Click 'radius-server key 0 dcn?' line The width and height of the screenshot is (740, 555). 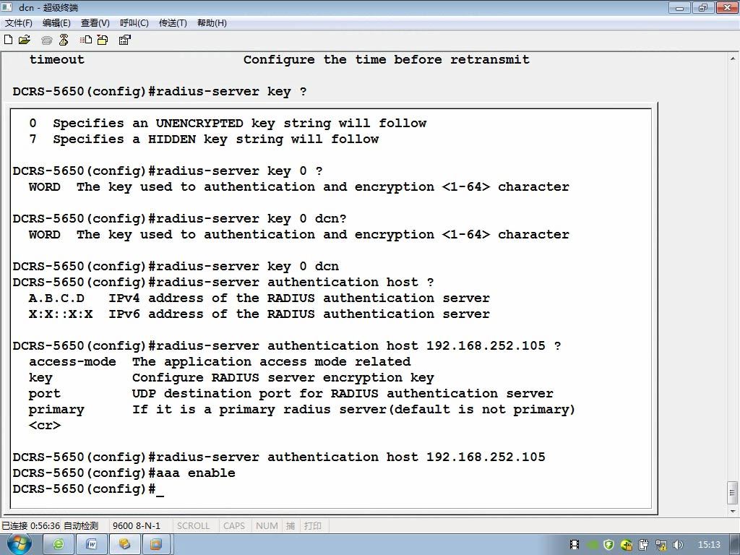click(x=179, y=219)
